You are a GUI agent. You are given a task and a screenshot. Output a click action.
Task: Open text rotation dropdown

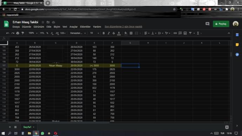point(167,33)
